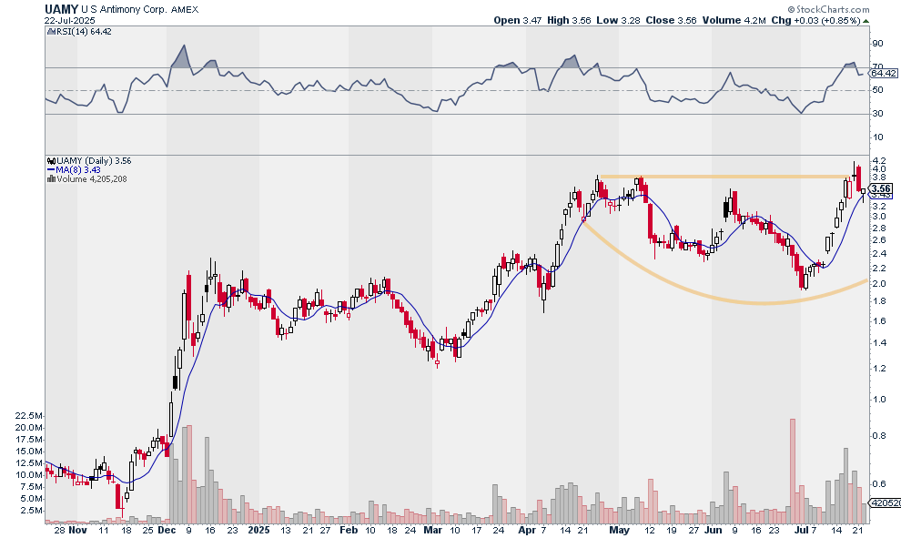Open the StockCharts.com watermark link
Viewport: 901px width, 538px height.
click(832, 9)
